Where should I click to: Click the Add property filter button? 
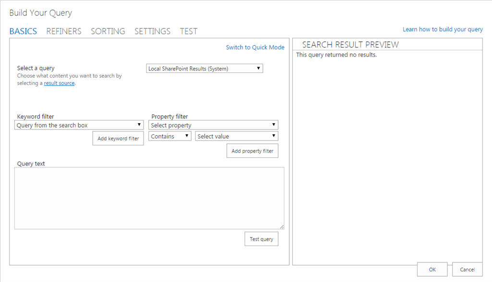click(252, 151)
